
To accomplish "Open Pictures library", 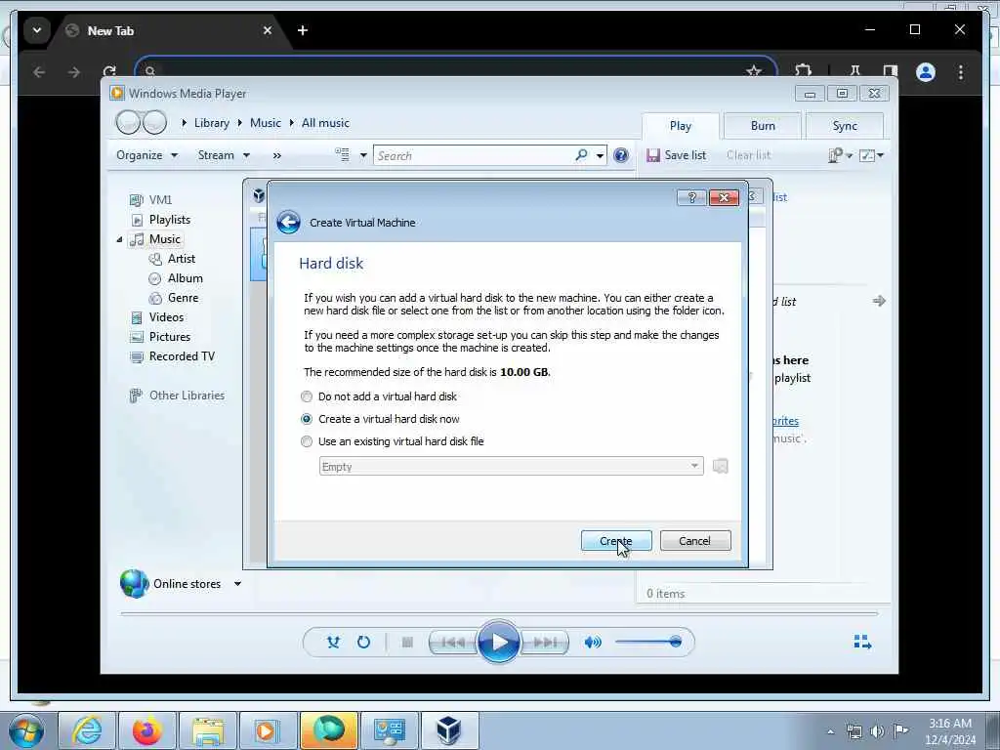I will [x=161, y=337].
